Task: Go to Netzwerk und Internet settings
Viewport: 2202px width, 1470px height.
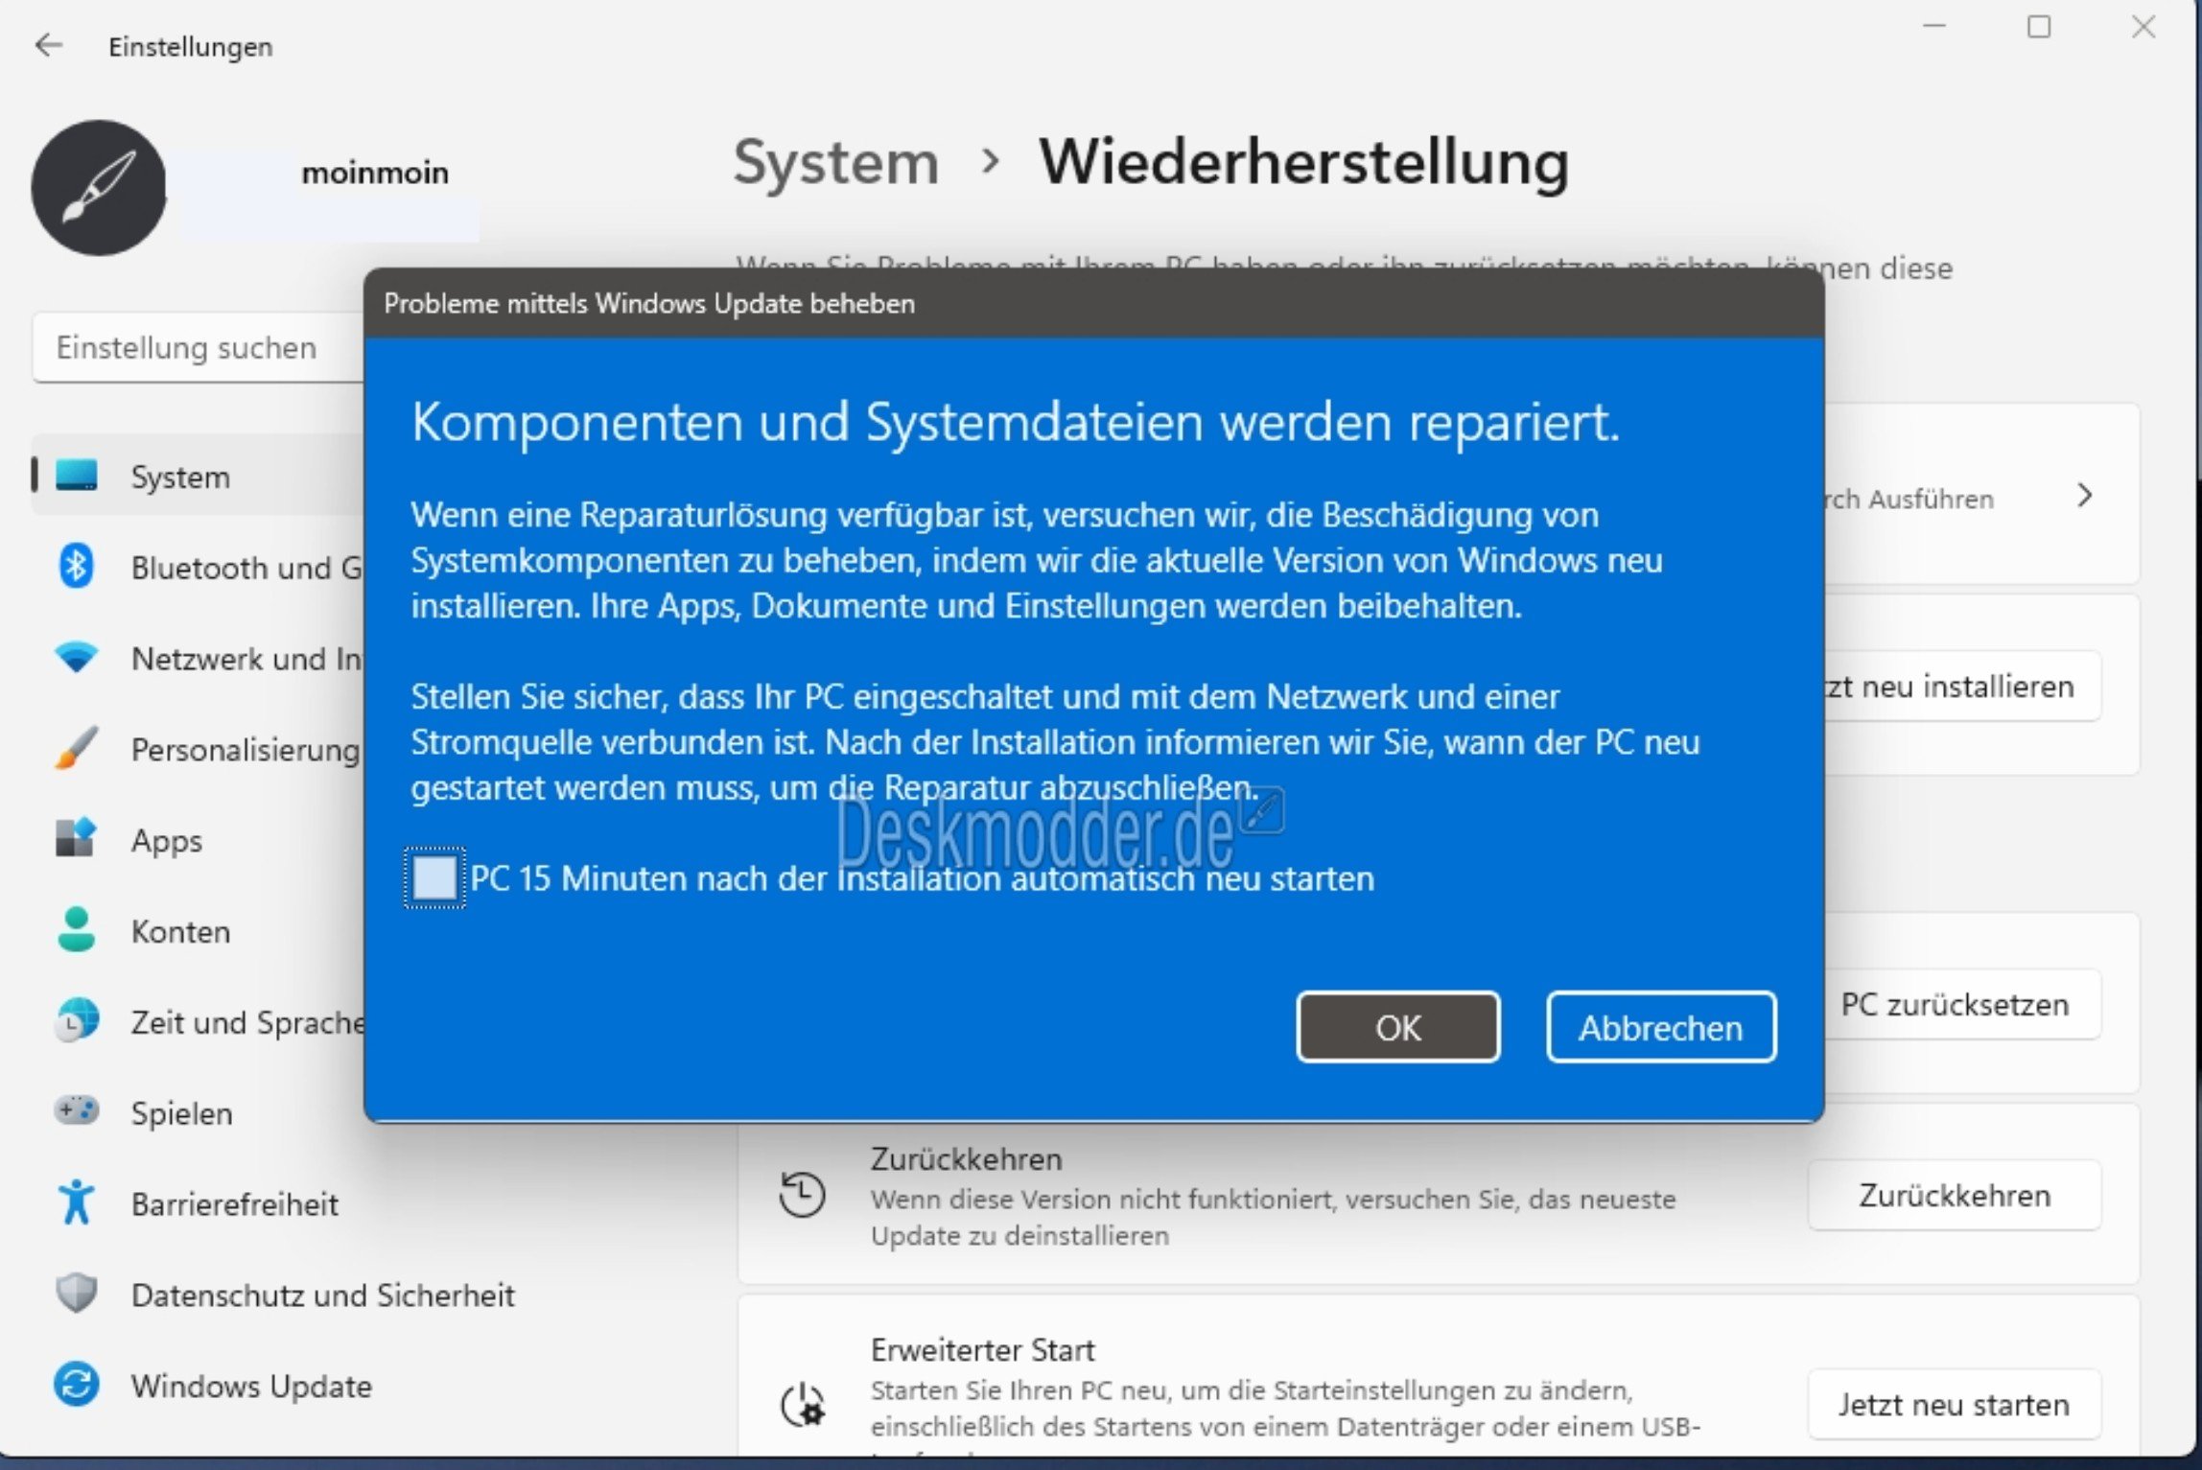Action: [199, 658]
